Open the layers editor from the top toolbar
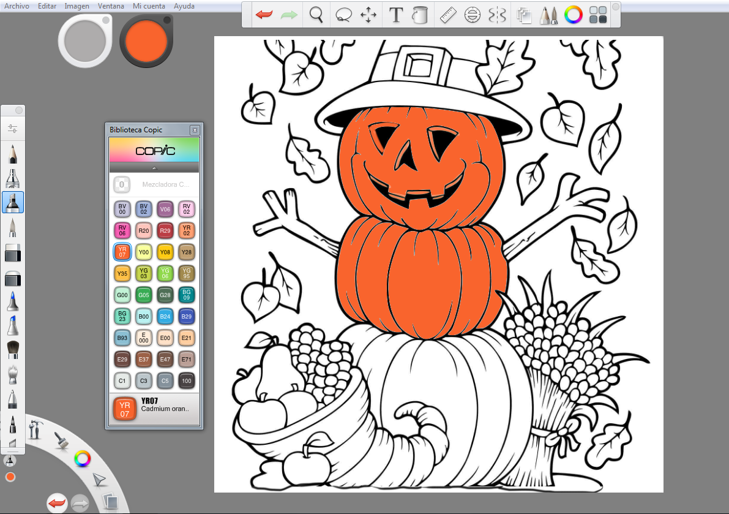Image resolution: width=729 pixels, height=514 pixels. 524,15
